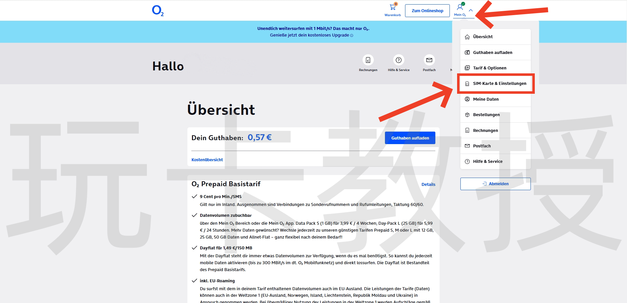Click the inkl. EU-Roaming item
The height and width of the screenshot is (303, 627).
point(217,281)
